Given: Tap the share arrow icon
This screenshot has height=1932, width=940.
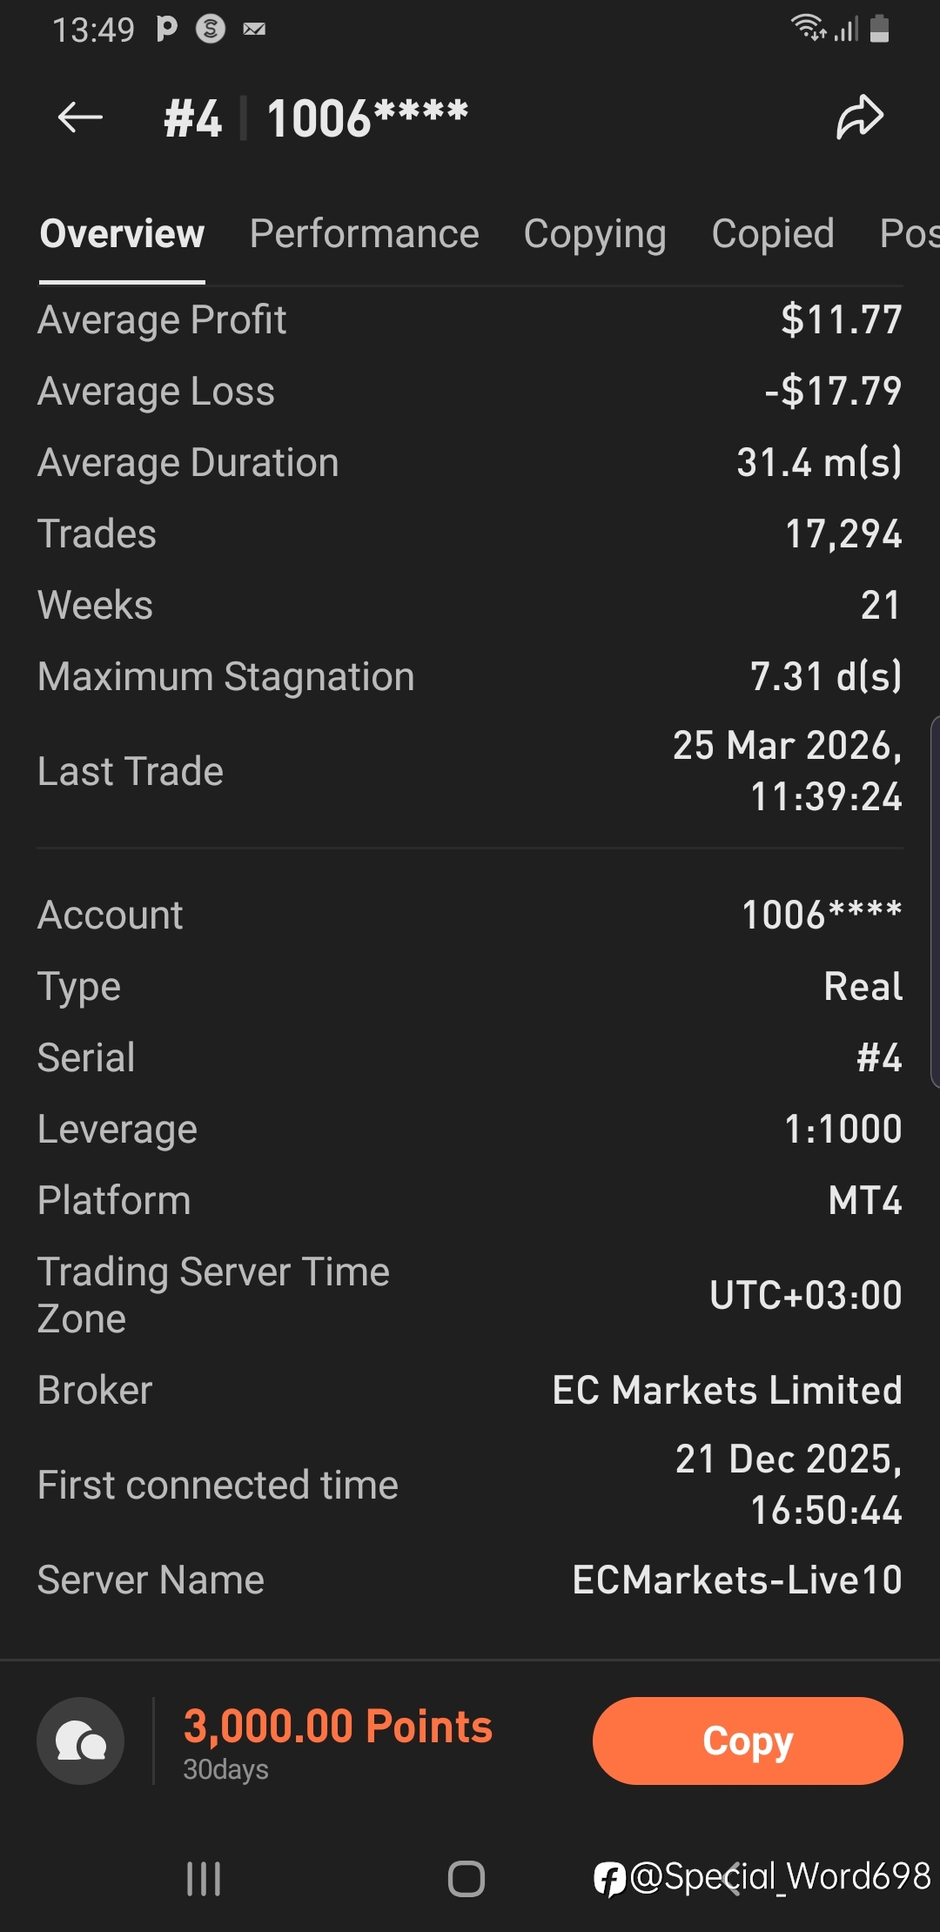Looking at the screenshot, I should [x=860, y=117].
